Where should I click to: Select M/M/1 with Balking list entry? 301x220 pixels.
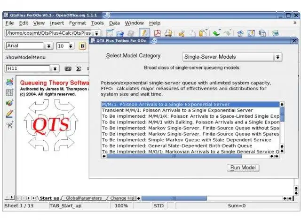pyautogui.click(x=190, y=122)
